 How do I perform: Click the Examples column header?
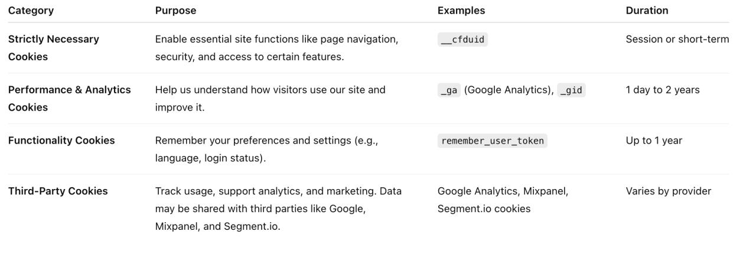pos(461,11)
